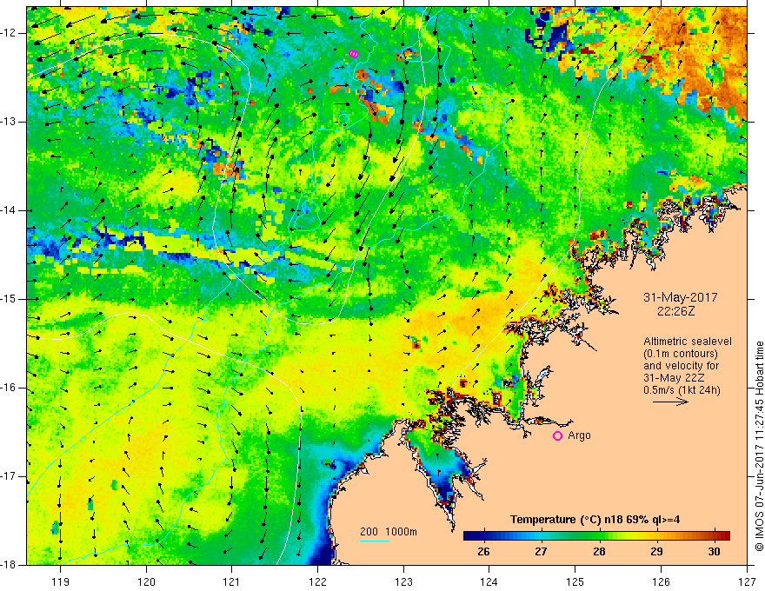
Task: Click the color bar label '28'
Action: [599, 551]
